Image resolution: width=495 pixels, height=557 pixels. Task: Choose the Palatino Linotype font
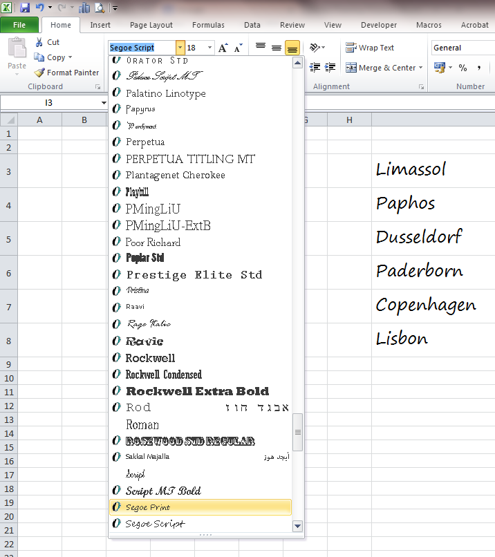200,93
